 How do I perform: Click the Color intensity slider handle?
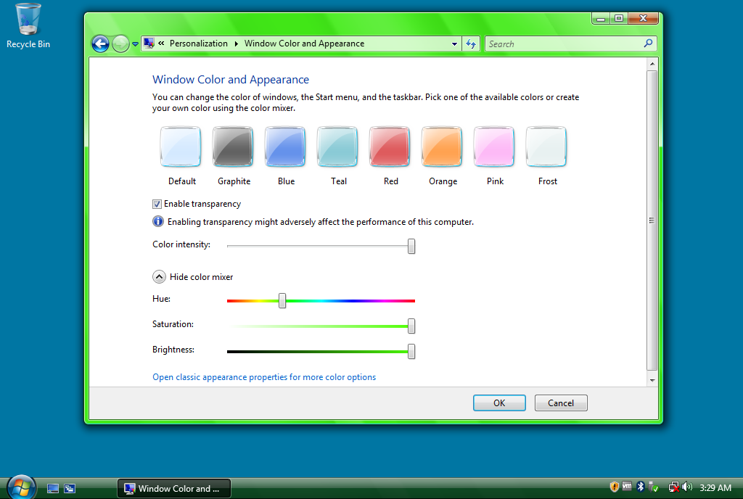pos(411,246)
